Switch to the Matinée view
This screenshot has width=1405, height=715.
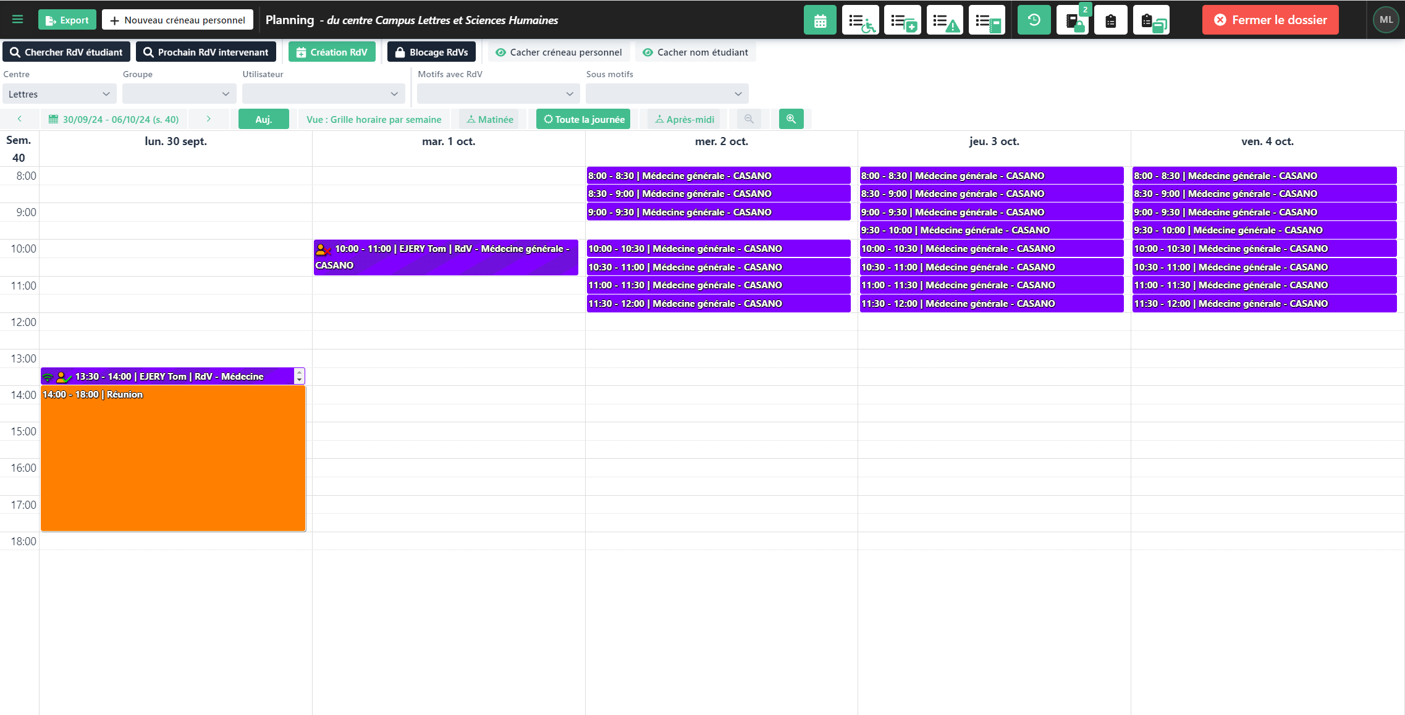[489, 119]
